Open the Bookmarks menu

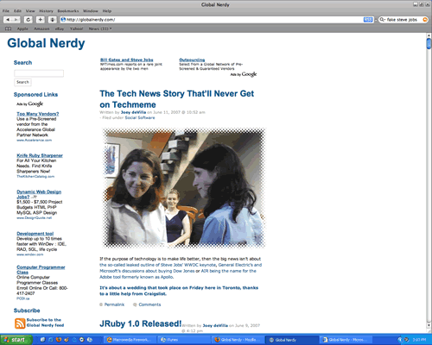coord(68,11)
